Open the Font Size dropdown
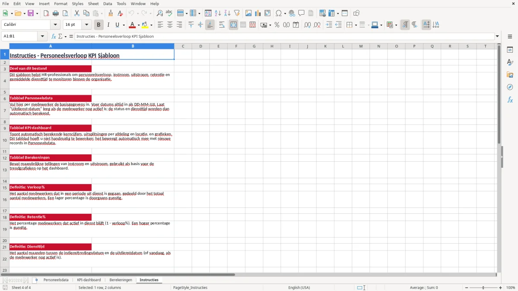 pos(86,25)
